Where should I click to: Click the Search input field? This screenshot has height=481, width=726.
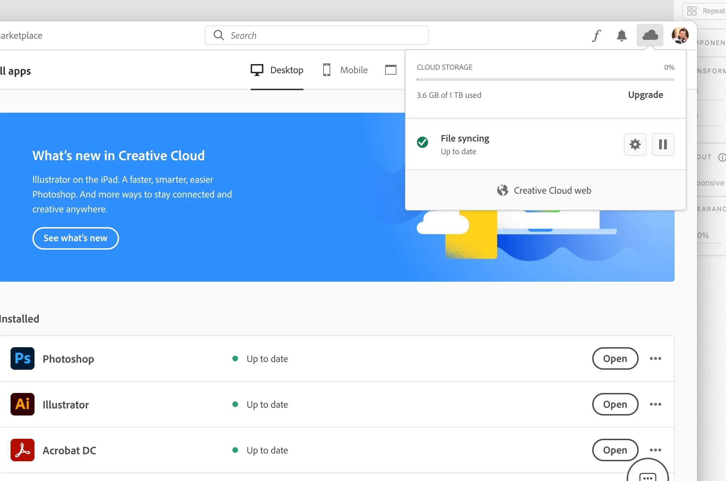click(317, 36)
